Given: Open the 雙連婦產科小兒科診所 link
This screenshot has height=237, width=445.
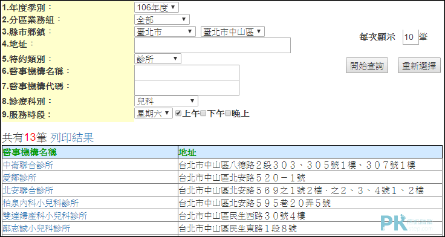Looking at the screenshot, I should (x=45, y=216).
